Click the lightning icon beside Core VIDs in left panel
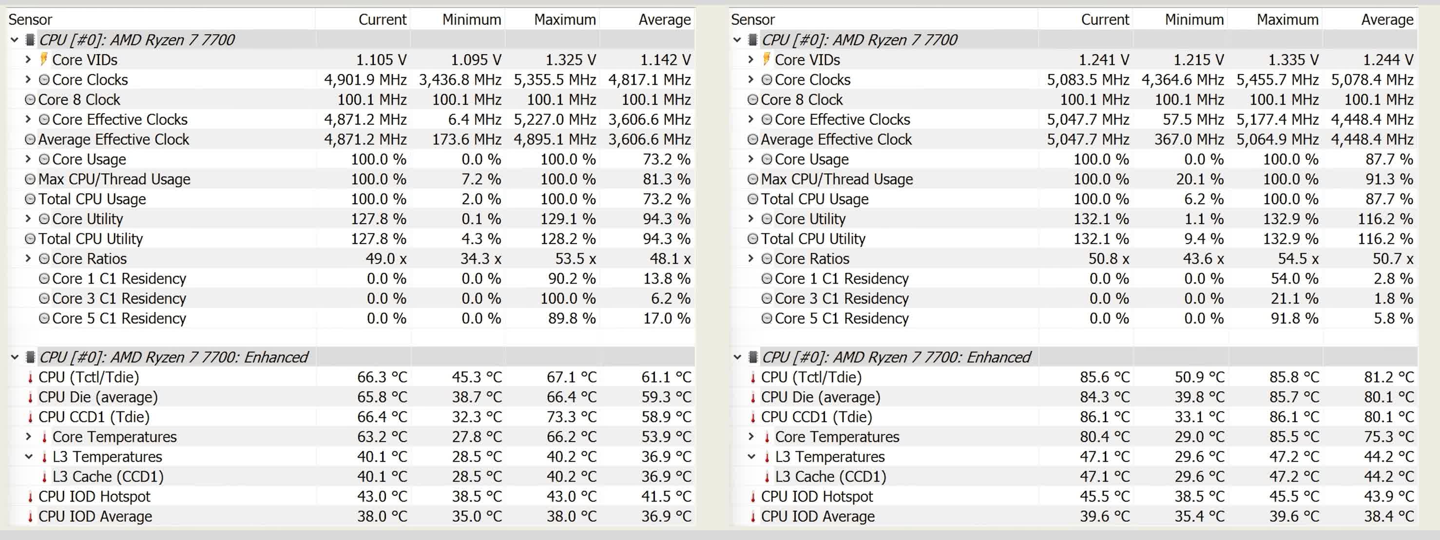 coord(43,59)
